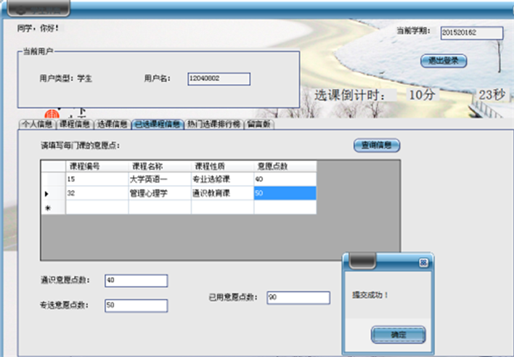Select the 已选课程信息 tab
Screen dimensions: 514x357
pyautogui.click(x=158, y=124)
